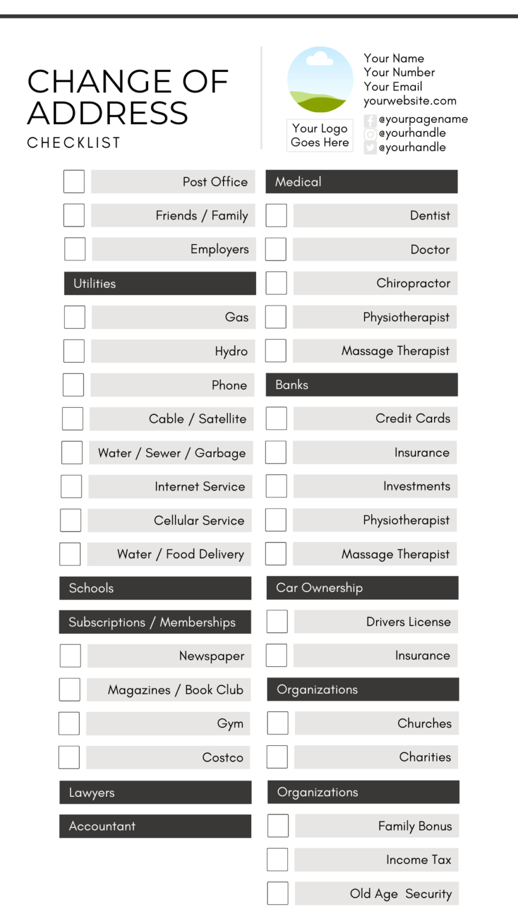Screen dimensions: 518x921
Task: Check the Churches checkbox
Action: click(277, 723)
